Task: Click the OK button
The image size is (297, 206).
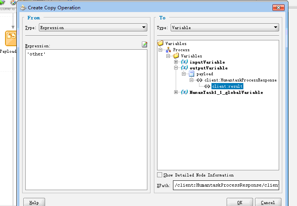Action: pos(239,202)
